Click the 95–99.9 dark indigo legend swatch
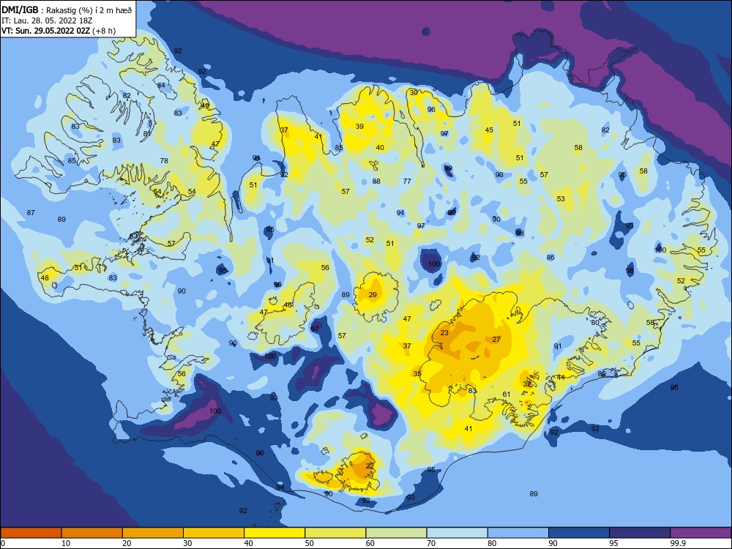 pos(640,533)
